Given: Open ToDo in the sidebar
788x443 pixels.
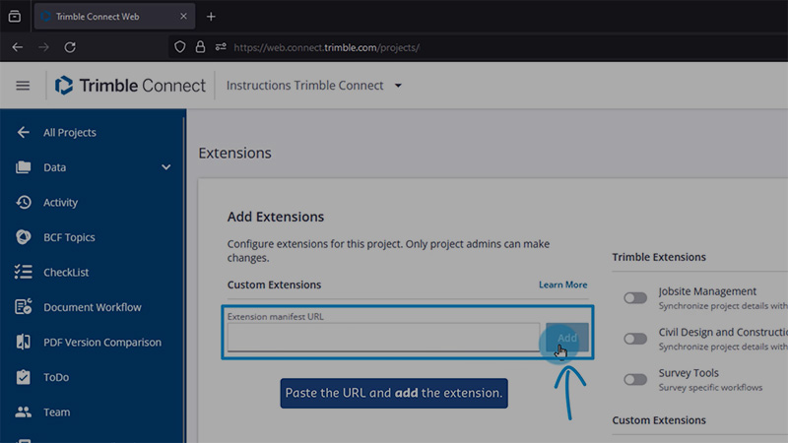Looking at the screenshot, I should pos(56,377).
